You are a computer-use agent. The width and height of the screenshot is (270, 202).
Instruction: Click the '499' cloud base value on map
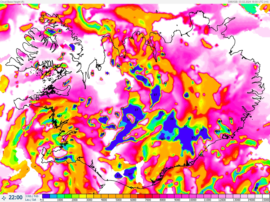point(217,131)
